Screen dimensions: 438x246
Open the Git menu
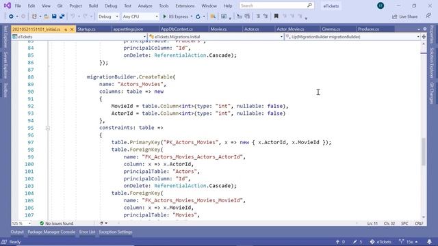tap(60, 5)
